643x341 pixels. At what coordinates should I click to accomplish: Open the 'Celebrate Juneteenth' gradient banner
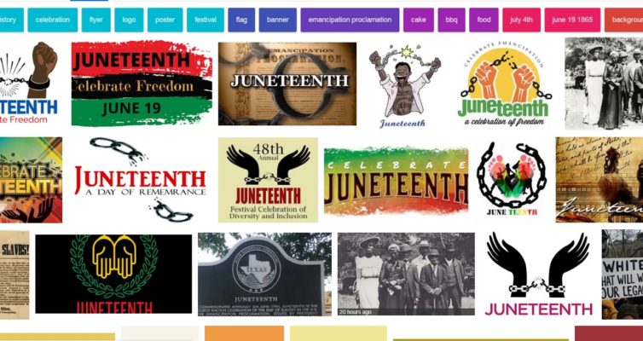click(396, 181)
